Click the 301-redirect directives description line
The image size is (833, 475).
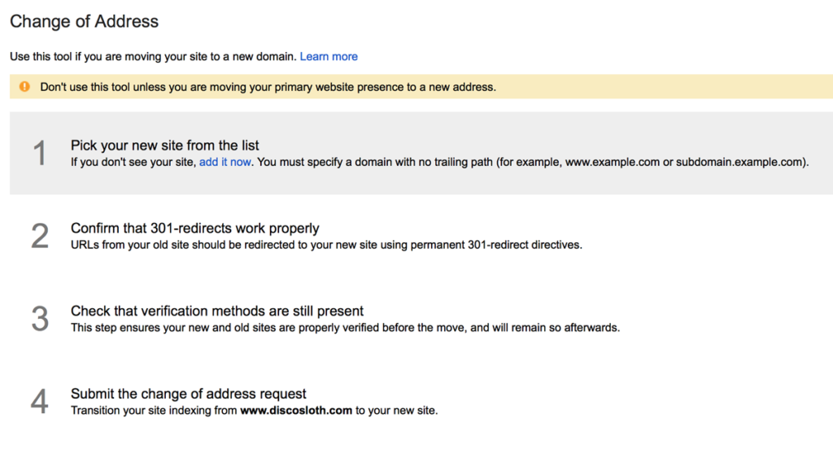tap(327, 245)
